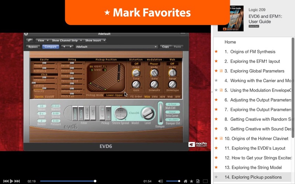Go to Home via house icon
The image size is (295, 184).
(x=185, y=181)
